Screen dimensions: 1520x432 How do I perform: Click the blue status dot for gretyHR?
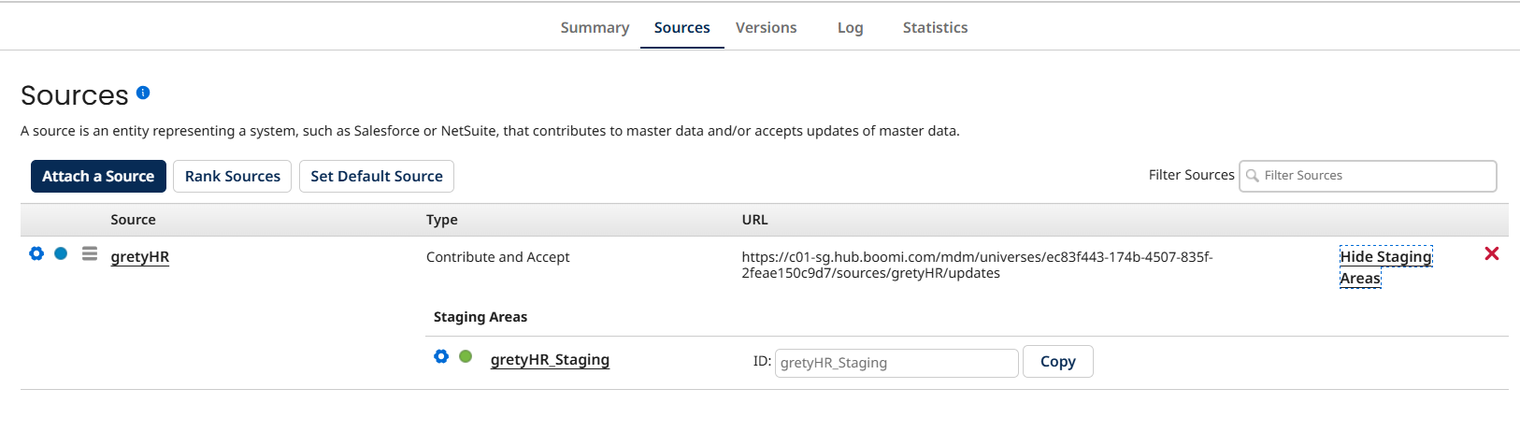click(x=61, y=253)
